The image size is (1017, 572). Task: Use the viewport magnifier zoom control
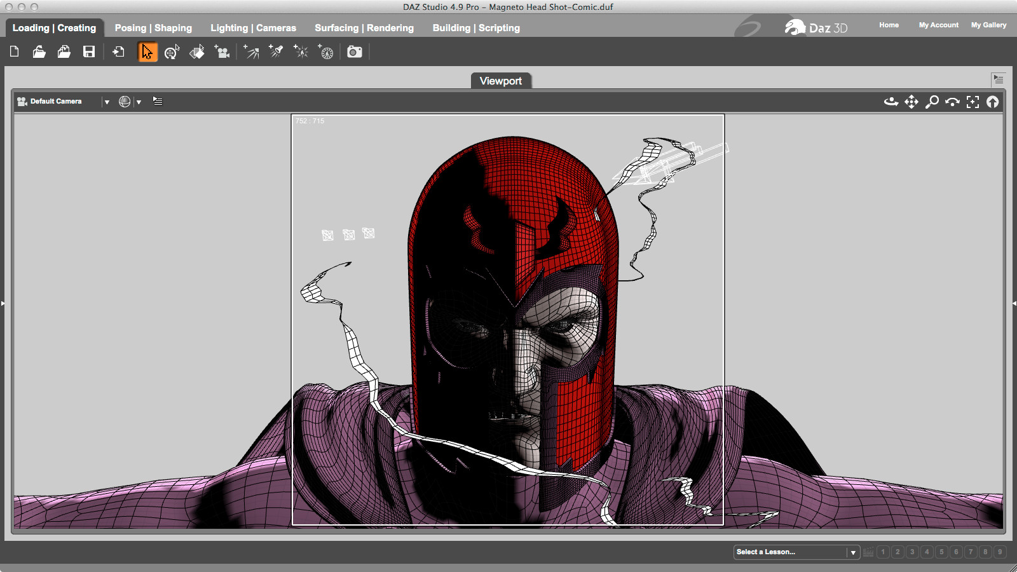click(932, 102)
